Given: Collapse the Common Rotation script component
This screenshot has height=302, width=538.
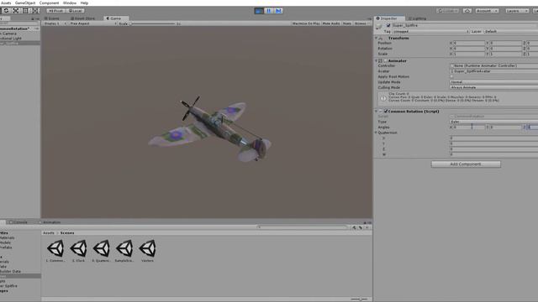Looking at the screenshot, I should 377,112.
